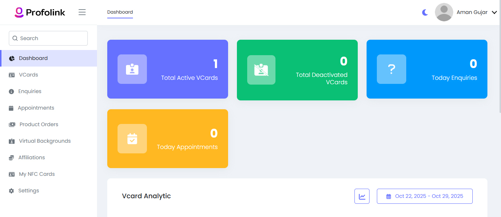Open the date range picker Oct 22 - Oct 29
The height and width of the screenshot is (217, 501).
coord(425,196)
